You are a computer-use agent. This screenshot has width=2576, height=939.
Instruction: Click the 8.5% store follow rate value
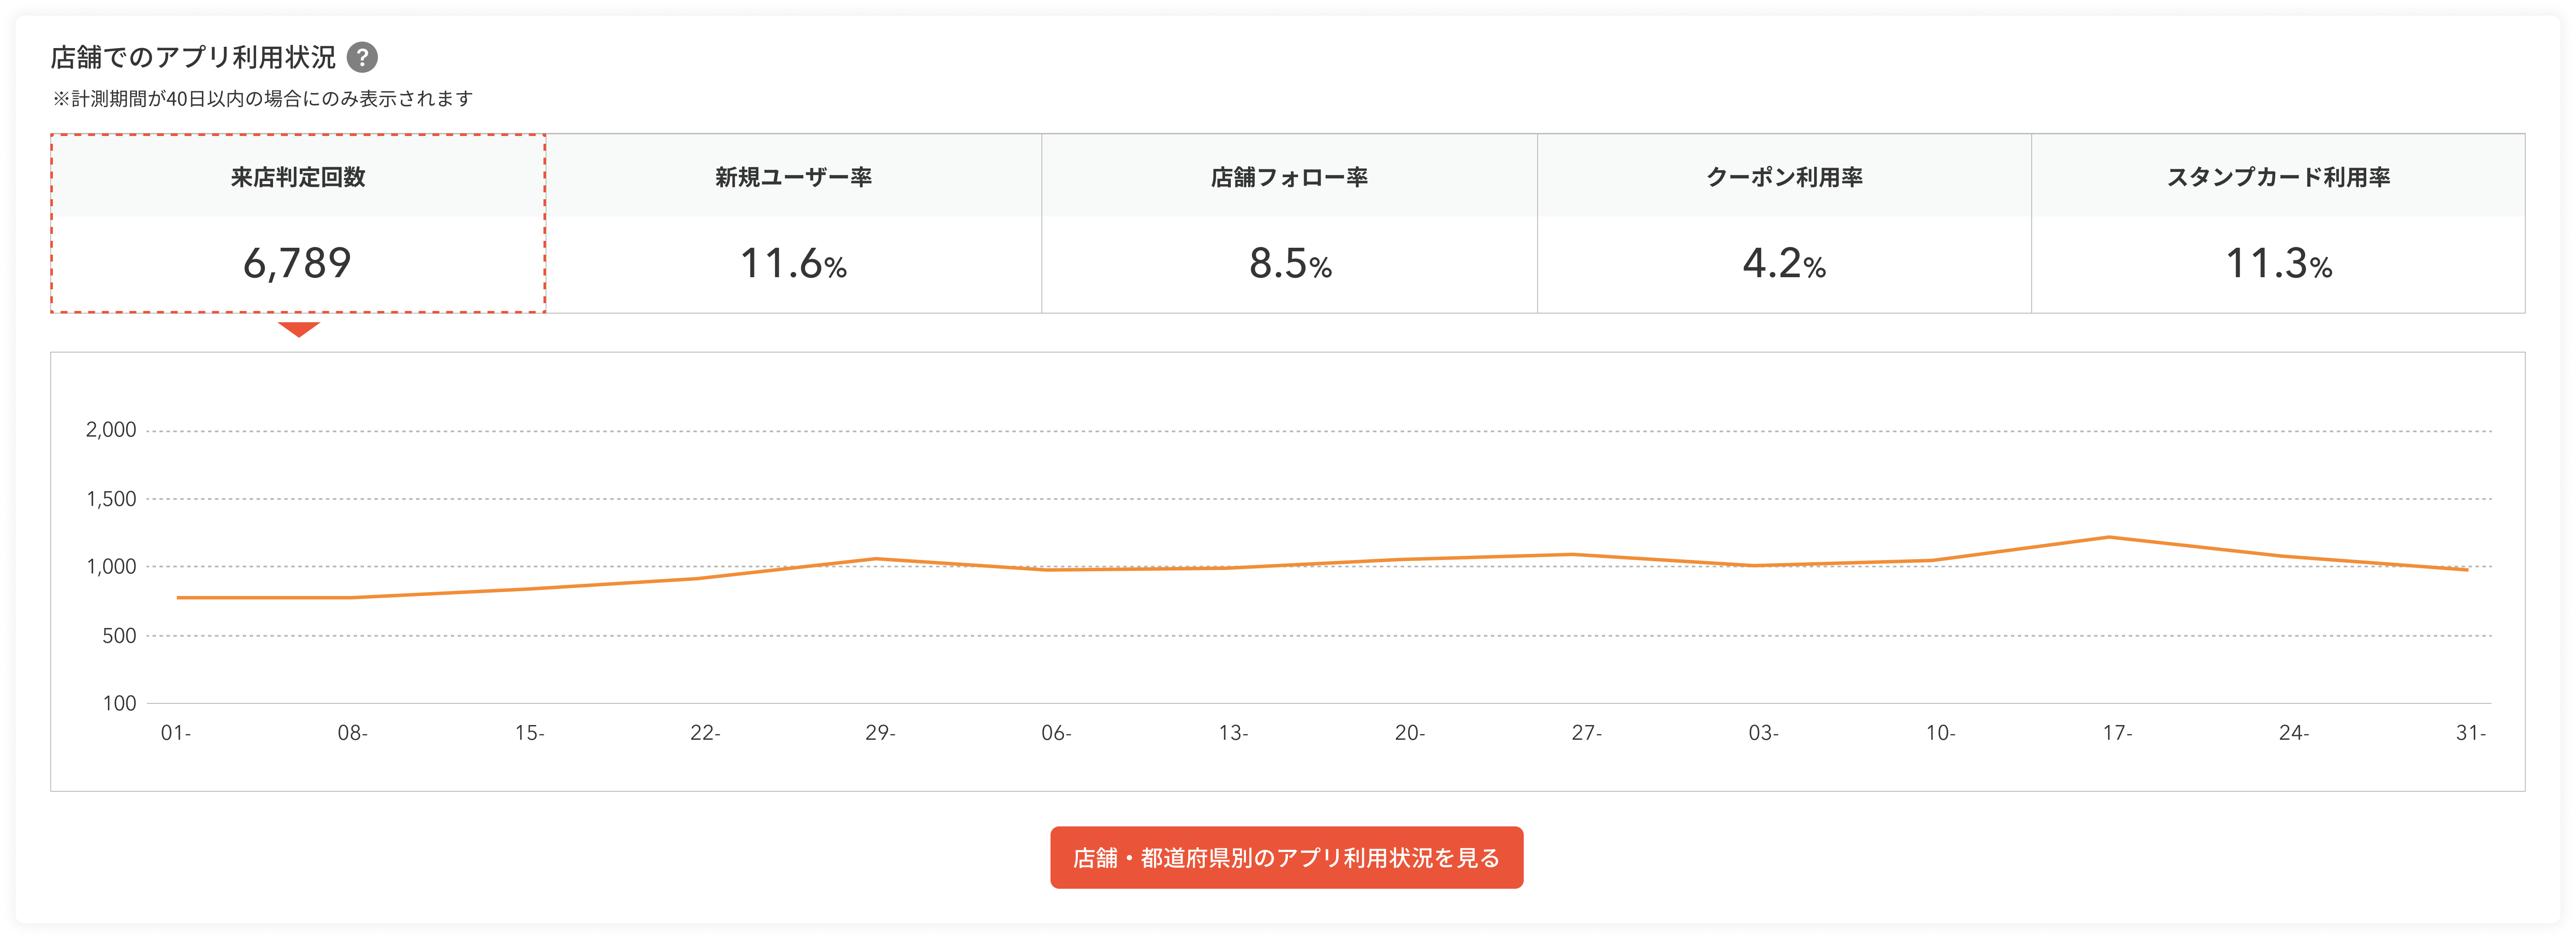click(x=1289, y=264)
